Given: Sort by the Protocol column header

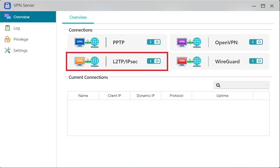Looking at the screenshot, I should [176, 96].
